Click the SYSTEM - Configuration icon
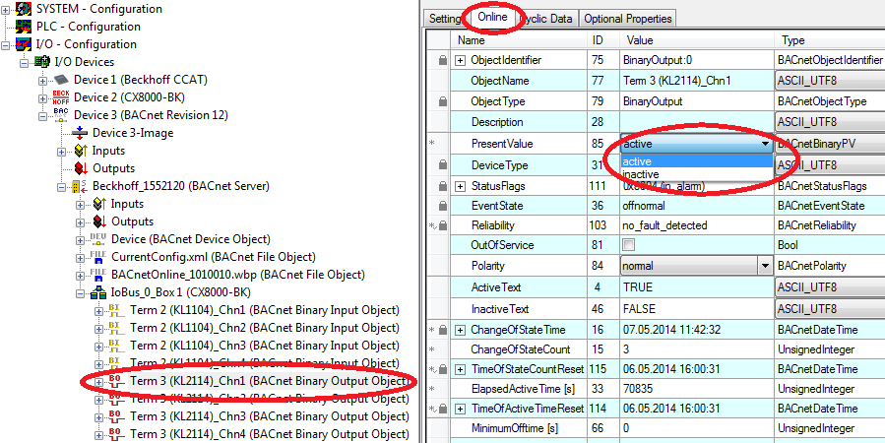The height and width of the screenshot is (443, 885). click(x=23, y=9)
